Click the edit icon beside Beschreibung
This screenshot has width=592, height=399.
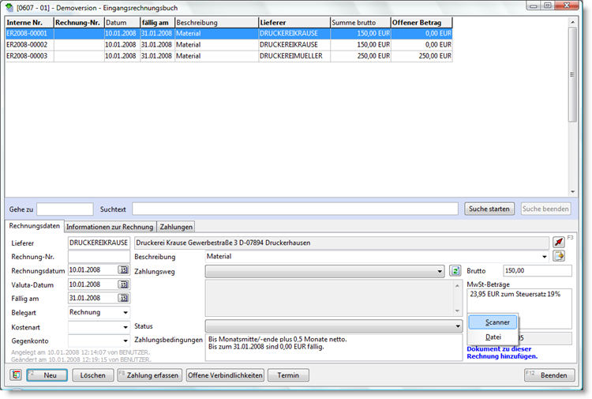(x=558, y=256)
